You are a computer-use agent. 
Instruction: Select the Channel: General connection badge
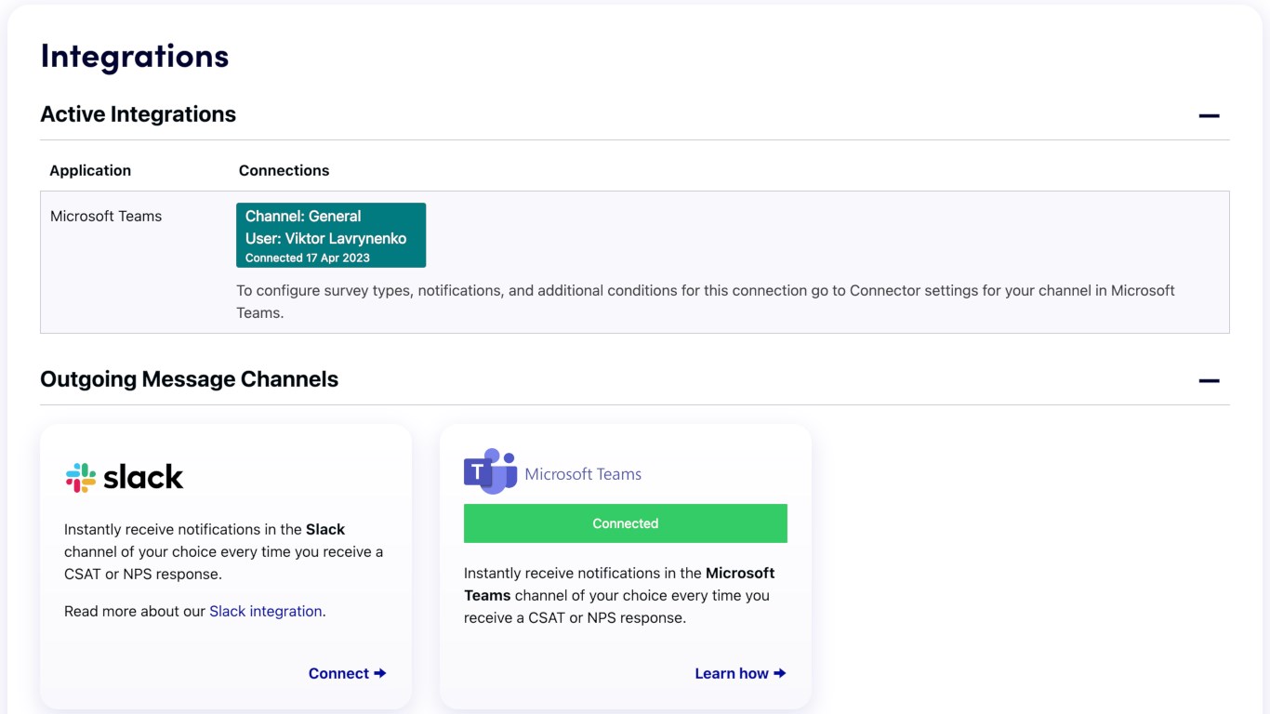point(331,235)
